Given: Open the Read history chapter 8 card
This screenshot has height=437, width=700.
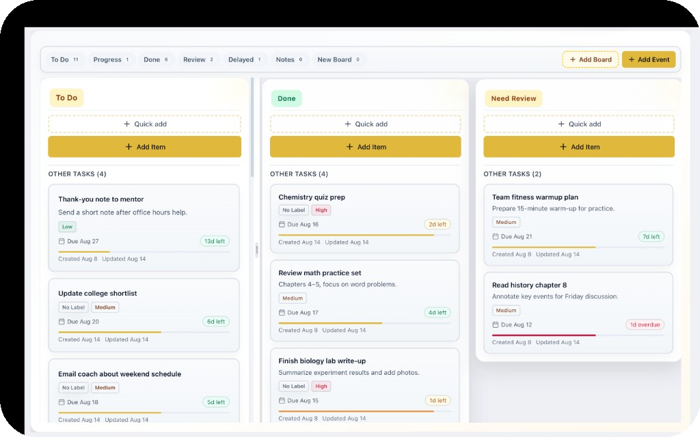Looking at the screenshot, I should pos(578,313).
